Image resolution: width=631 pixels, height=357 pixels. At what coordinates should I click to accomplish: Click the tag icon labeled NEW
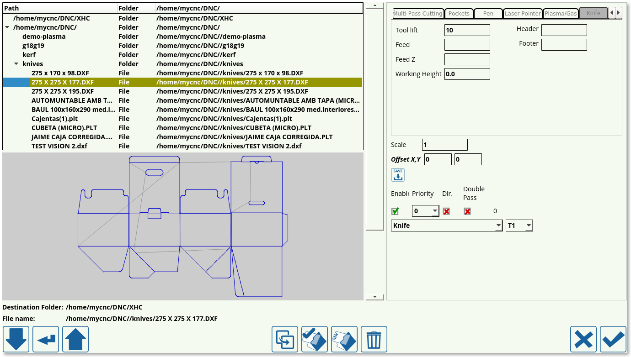tap(344, 339)
